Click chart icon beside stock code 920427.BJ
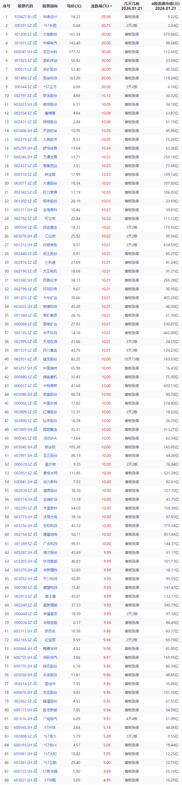 pos(35,17)
